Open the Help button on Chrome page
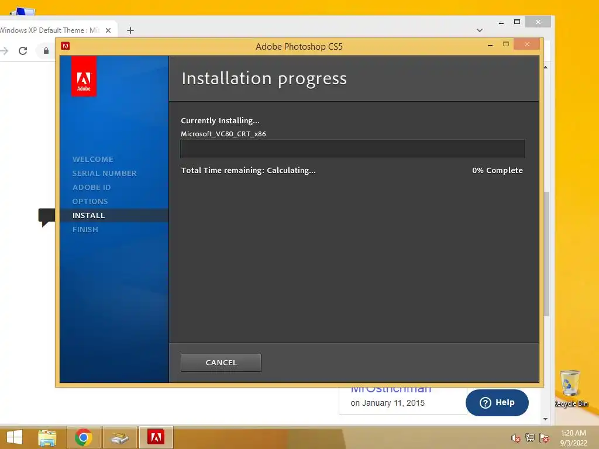Screen dimensions: 599x449 click(x=497, y=403)
